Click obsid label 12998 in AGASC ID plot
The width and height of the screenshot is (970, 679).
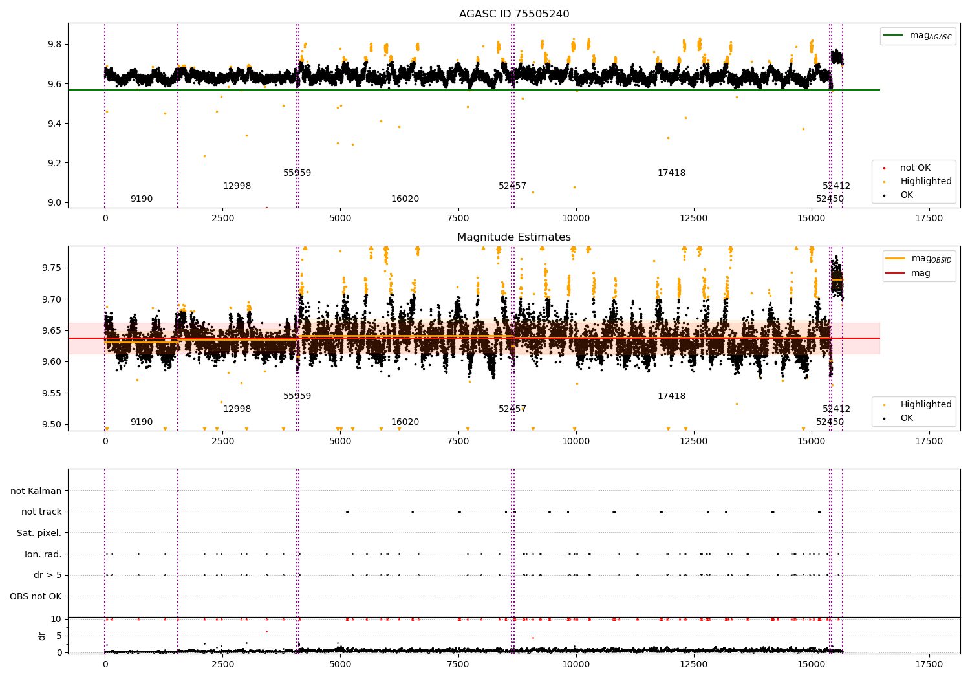[x=237, y=186]
